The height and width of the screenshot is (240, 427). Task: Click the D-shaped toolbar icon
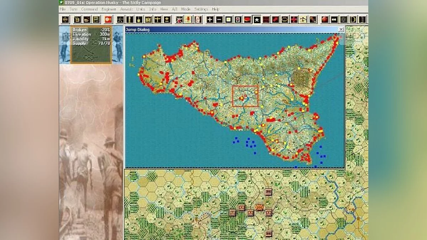point(353,19)
